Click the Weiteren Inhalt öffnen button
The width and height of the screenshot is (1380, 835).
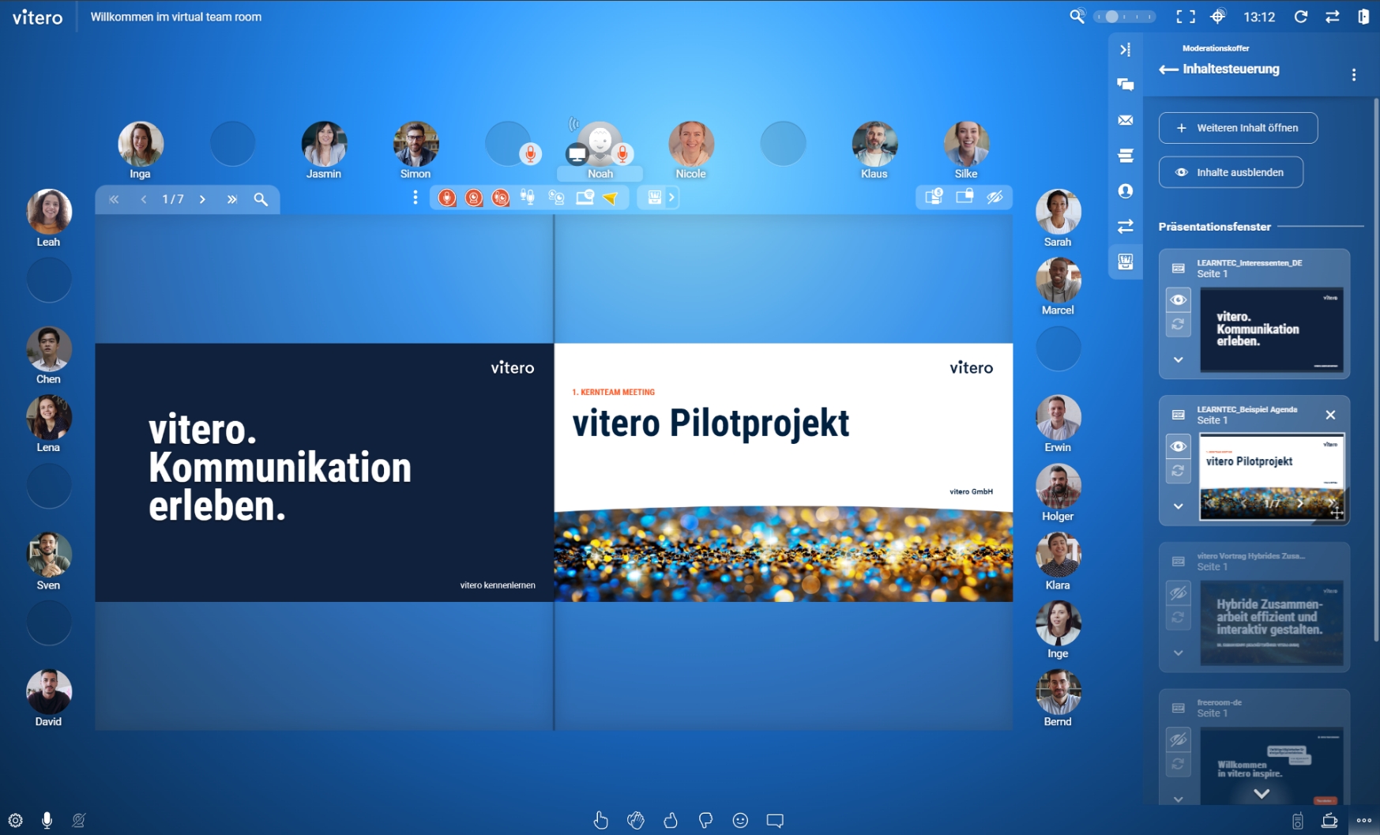point(1237,128)
